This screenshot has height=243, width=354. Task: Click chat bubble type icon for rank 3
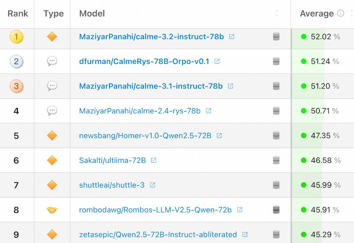(52, 86)
